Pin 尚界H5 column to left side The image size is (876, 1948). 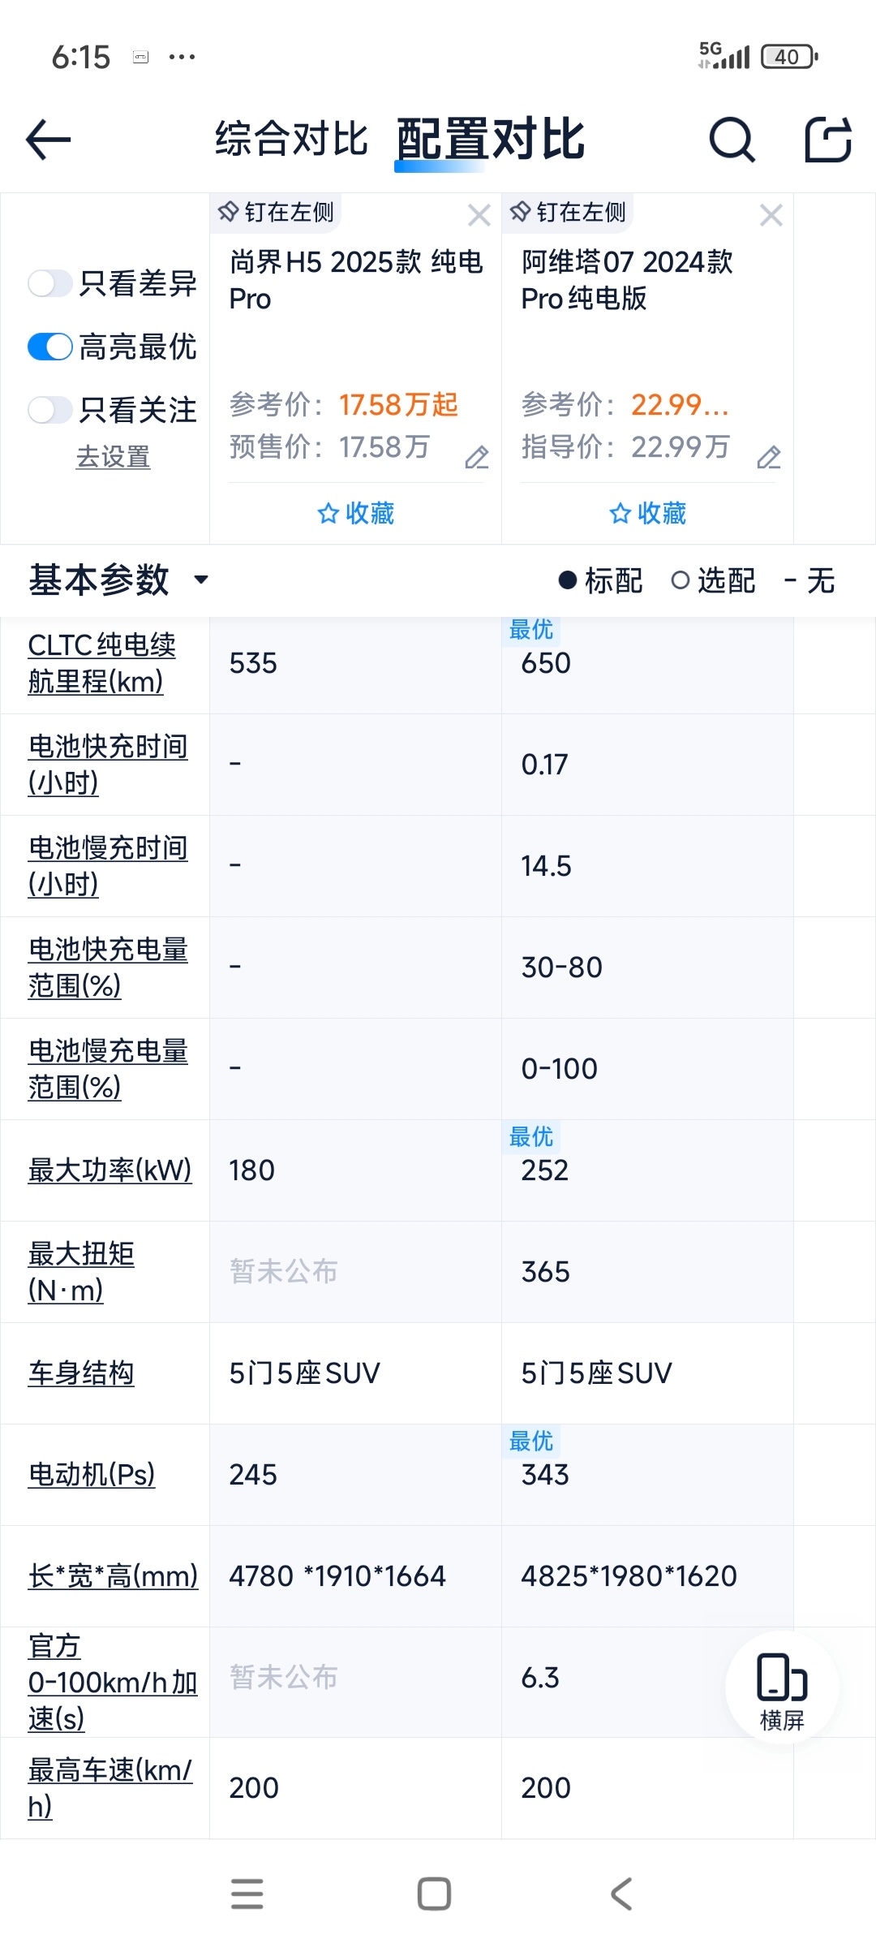(276, 213)
